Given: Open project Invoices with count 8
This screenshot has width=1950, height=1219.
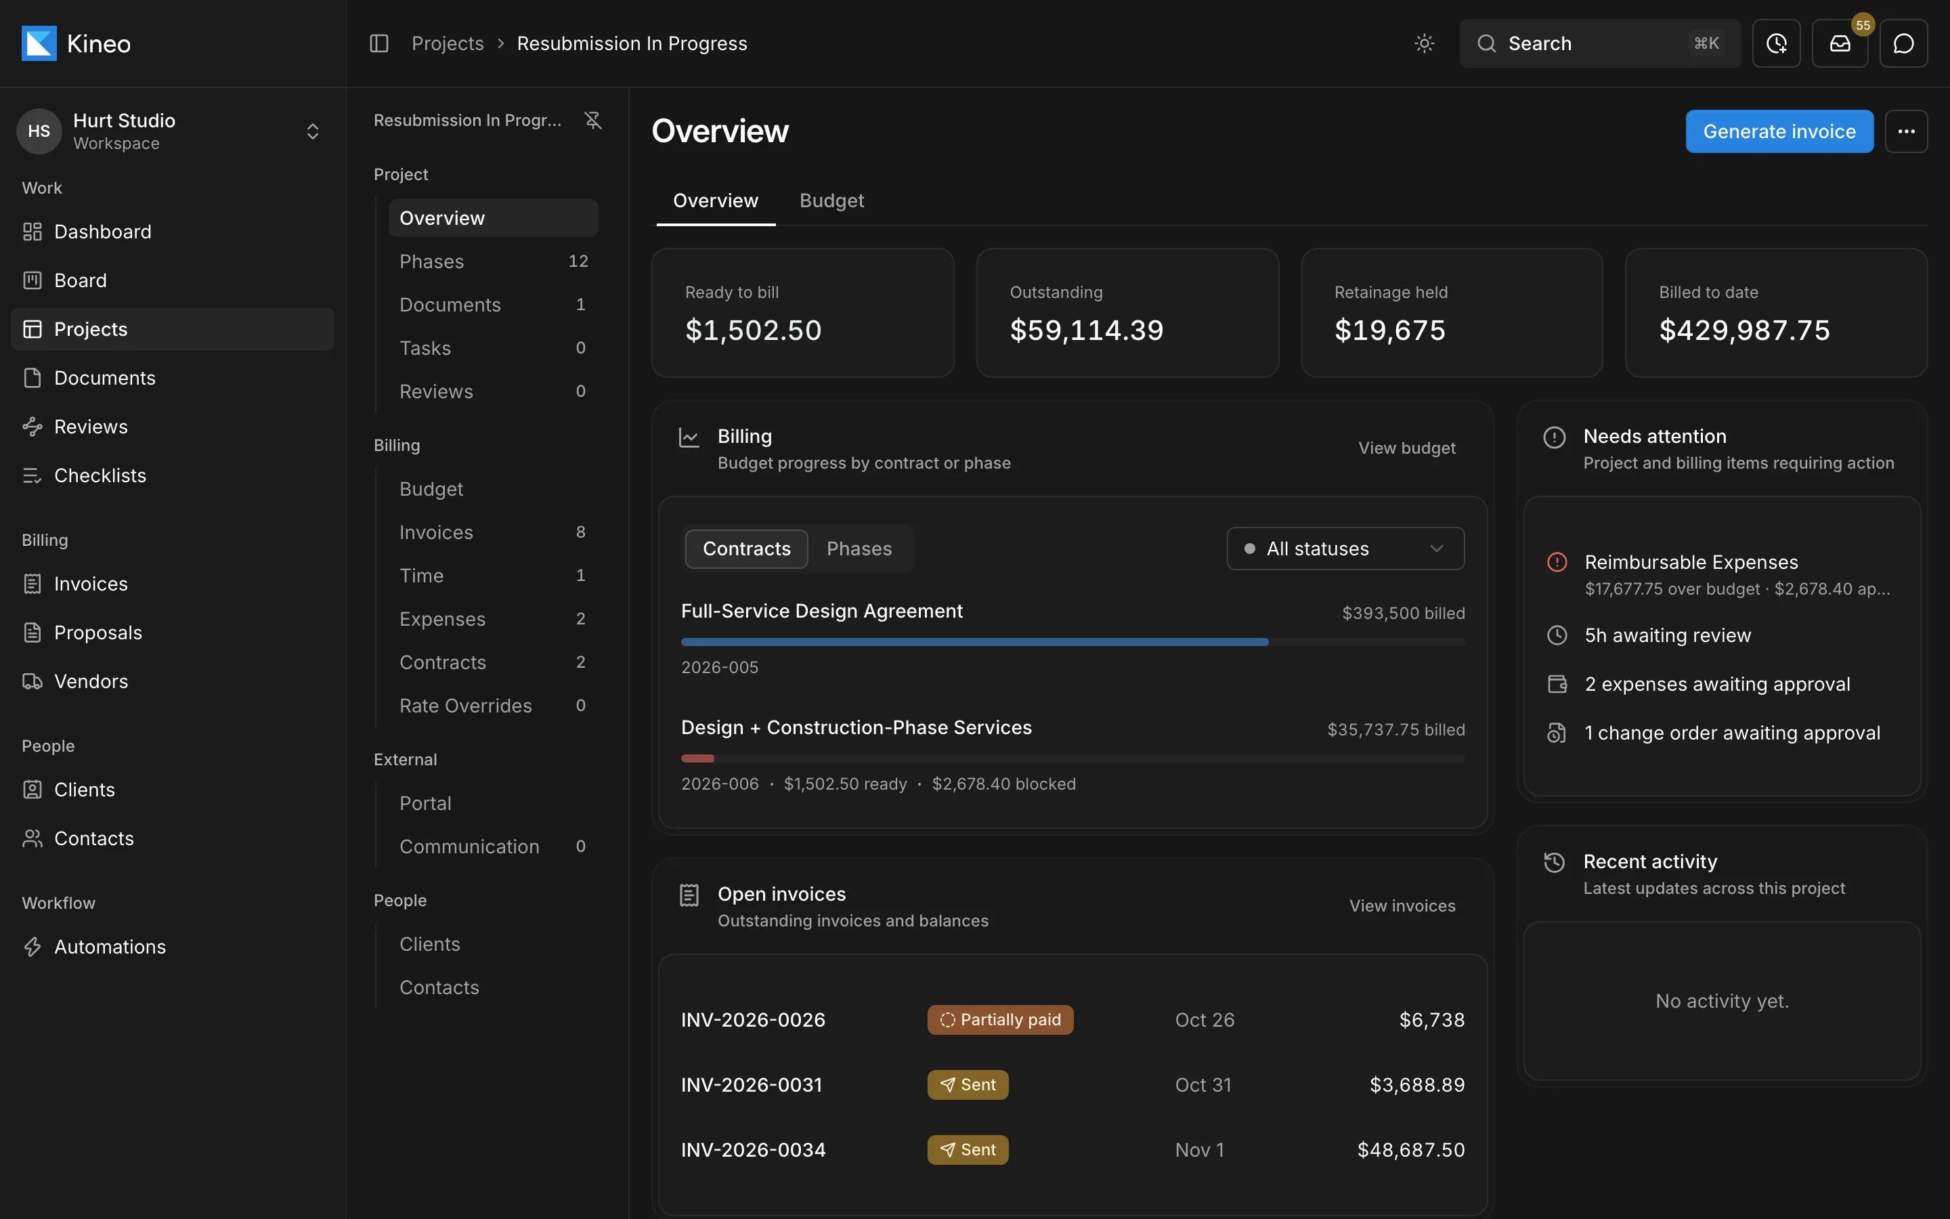Looking at the screenshot, I should (493, 532).
